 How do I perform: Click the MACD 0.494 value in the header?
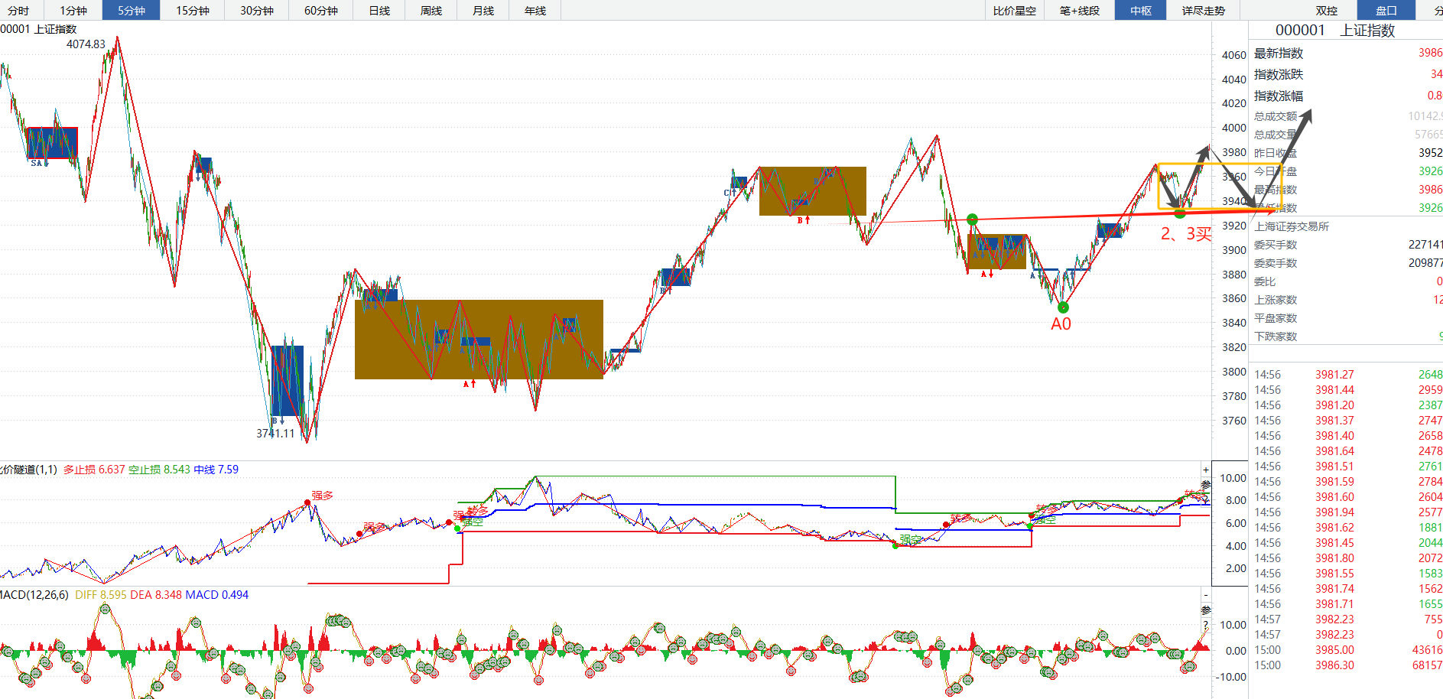pos(217,595)
